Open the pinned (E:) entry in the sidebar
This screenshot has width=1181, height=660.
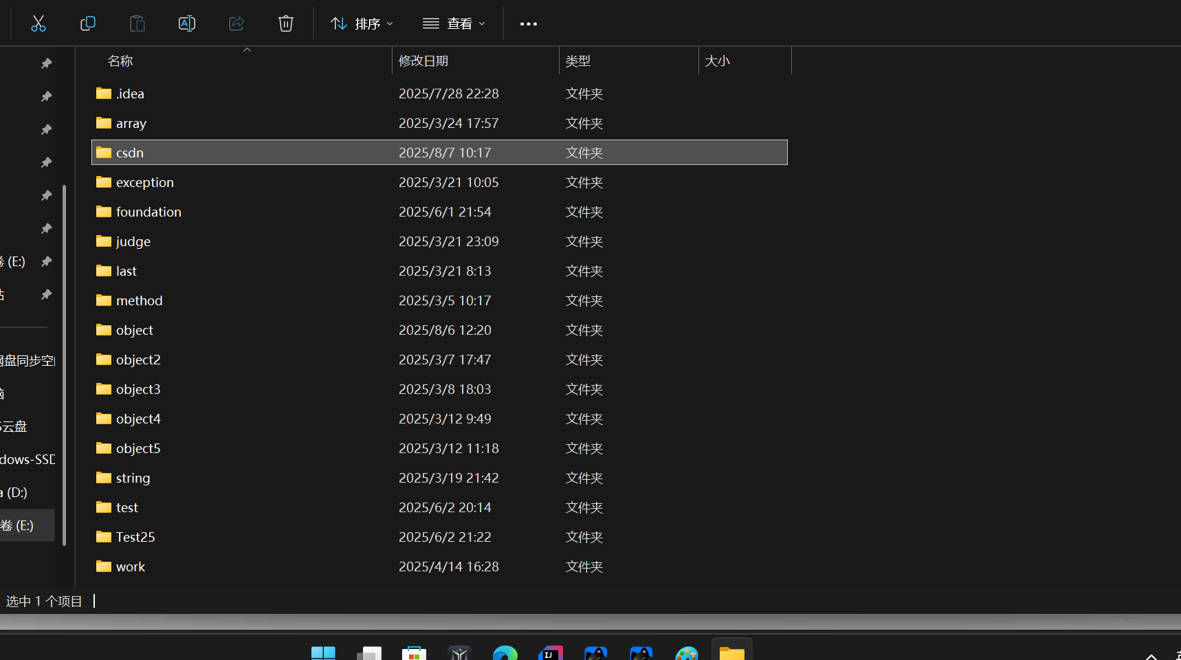coord(13,261)
